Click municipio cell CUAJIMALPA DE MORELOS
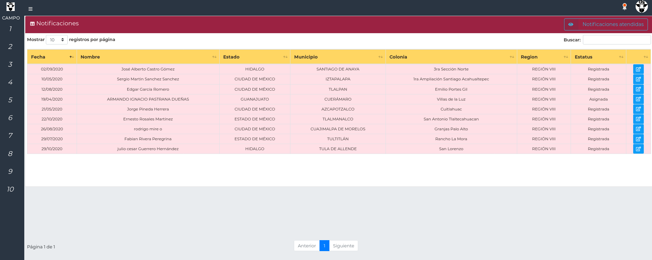The width and height of the screenshot is (652, 260). 338,129
